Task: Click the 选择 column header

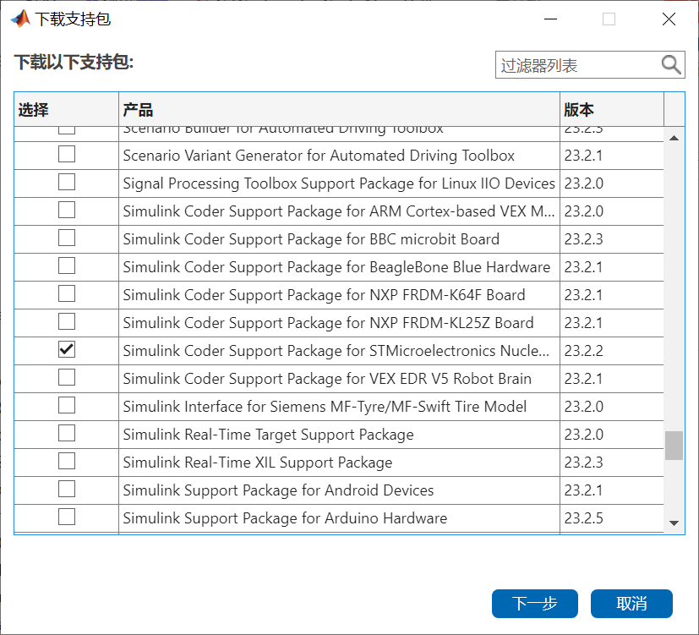Action: [x=67, y=109]
